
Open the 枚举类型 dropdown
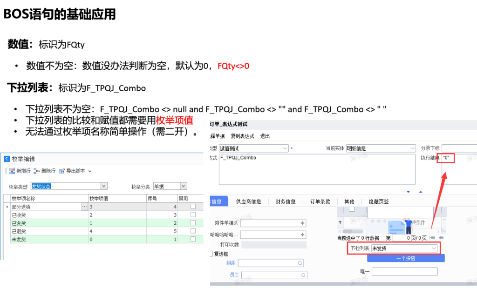pos(104,186)
